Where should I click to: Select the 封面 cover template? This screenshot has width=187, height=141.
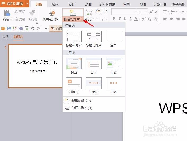click(74, 64)
